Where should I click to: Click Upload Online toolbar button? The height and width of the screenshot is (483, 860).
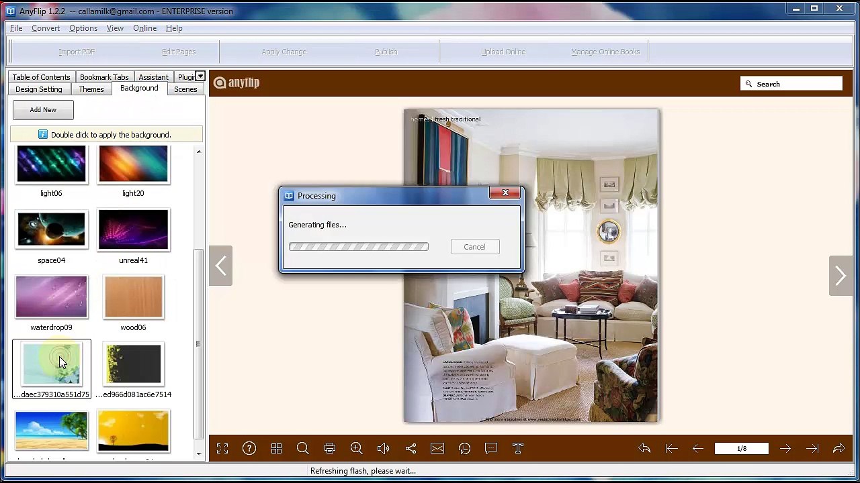[503, 52]
